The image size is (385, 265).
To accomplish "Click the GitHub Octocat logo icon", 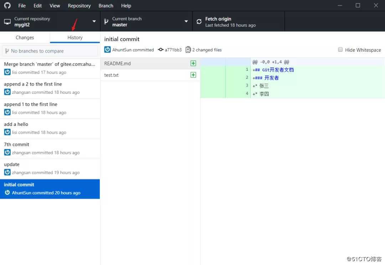I will click(7, 5).
